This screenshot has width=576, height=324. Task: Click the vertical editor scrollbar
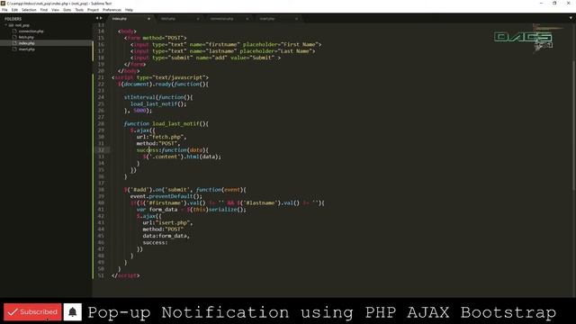573,125
